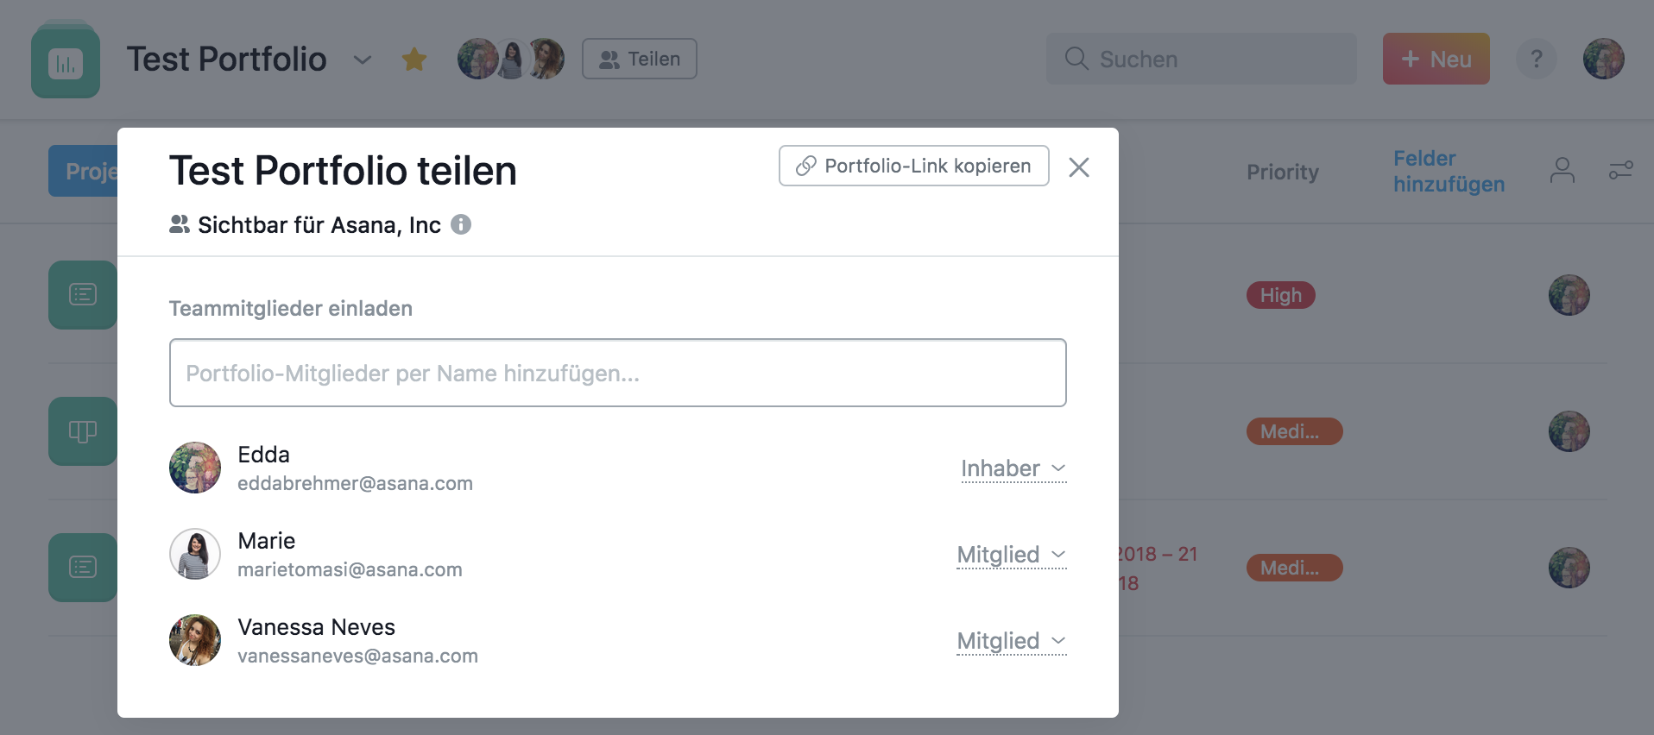1654x735 pixels.
Task: Open the view options sliders icon
Action: click(x=1620, y=171)
